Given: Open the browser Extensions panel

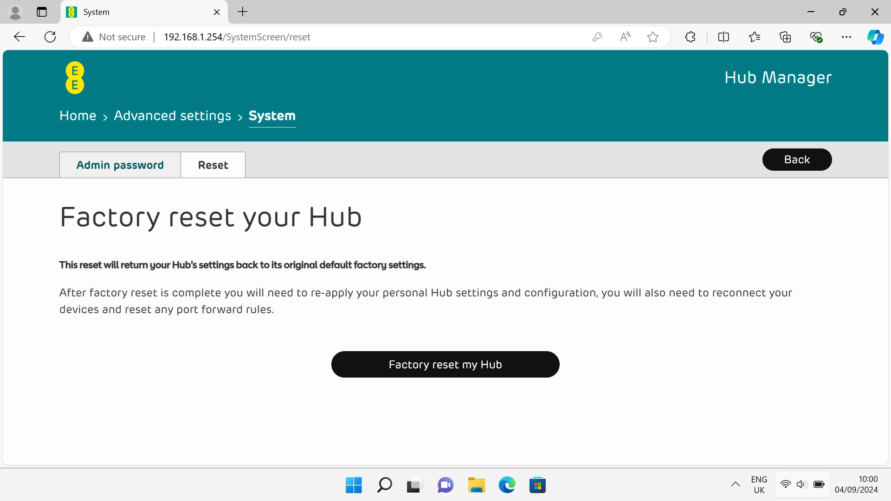Looking at the screenshot, I should click(690, 37).
